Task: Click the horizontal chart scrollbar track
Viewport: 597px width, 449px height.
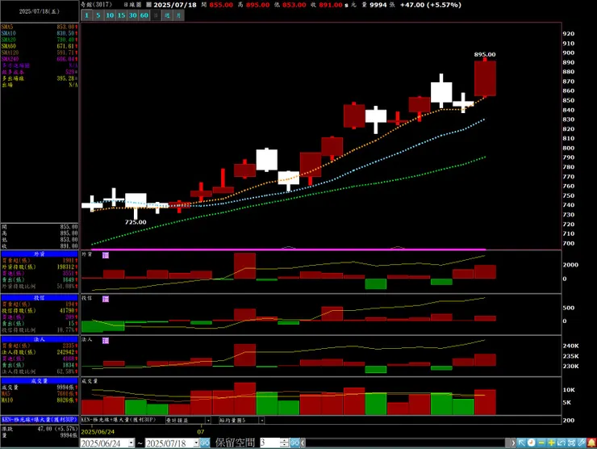Action: coord(407,443)
